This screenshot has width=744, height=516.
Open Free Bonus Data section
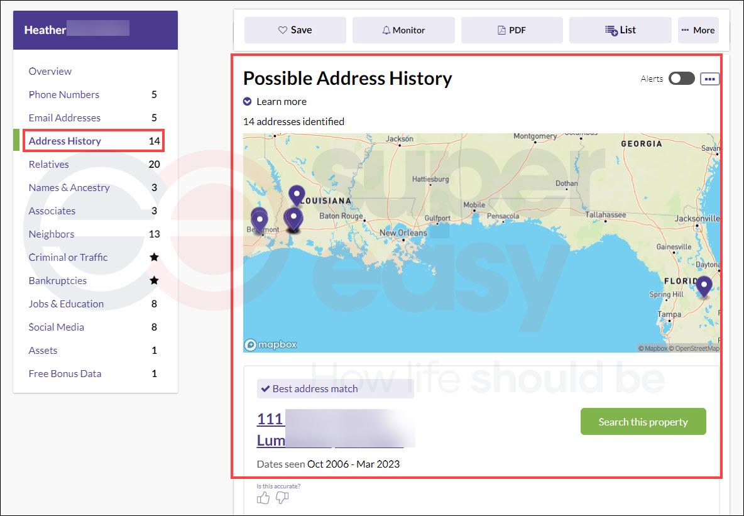(x=65, y=373)
